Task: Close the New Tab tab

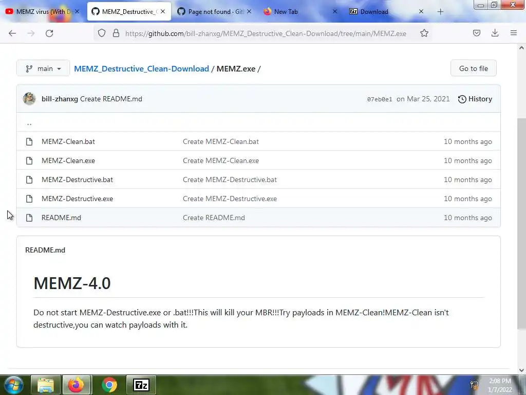Action: pyautogui.click(x=335, y=11)
